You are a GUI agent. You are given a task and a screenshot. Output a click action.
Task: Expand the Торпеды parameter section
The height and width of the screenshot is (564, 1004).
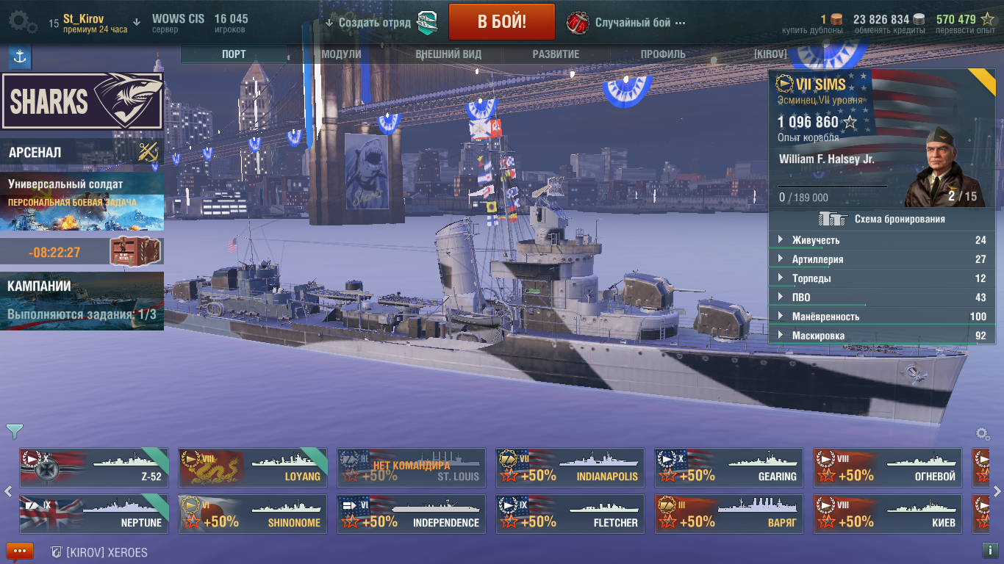point(882,278)
